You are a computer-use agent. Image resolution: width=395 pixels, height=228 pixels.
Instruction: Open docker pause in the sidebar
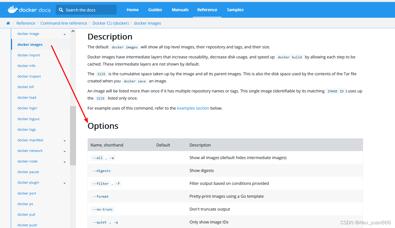point(28,172)
